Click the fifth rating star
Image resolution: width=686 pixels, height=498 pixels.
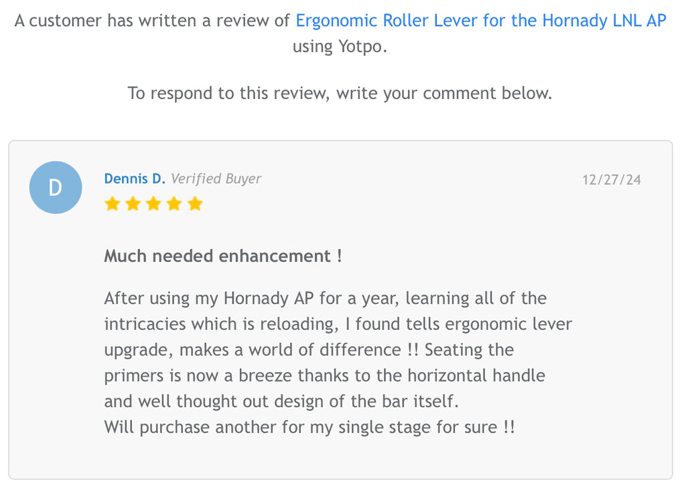[x=195, y=204]
